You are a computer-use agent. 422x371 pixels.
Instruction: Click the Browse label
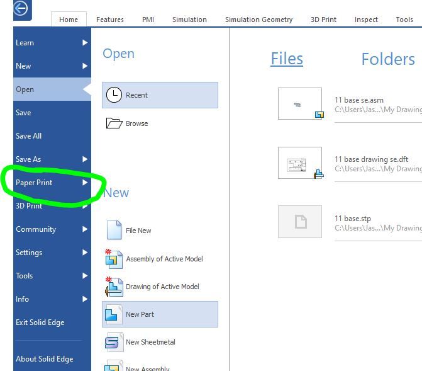click(x=136, y=123)
